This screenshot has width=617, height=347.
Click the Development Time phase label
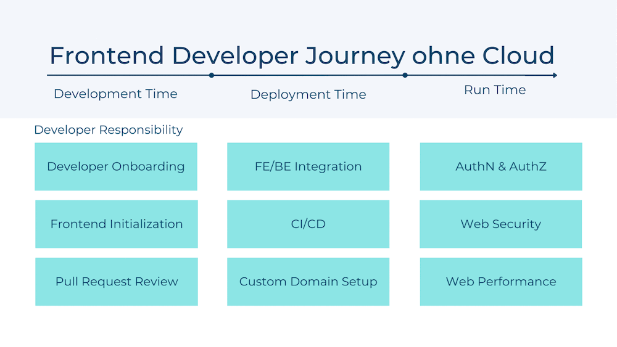pos(115,94)
